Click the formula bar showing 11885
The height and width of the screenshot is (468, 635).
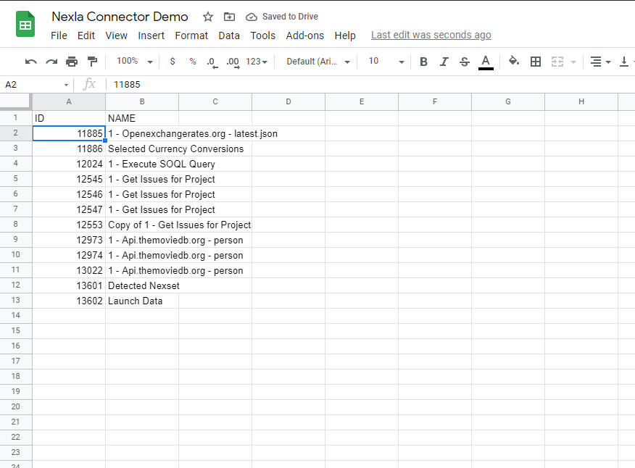tap(370, 85)
